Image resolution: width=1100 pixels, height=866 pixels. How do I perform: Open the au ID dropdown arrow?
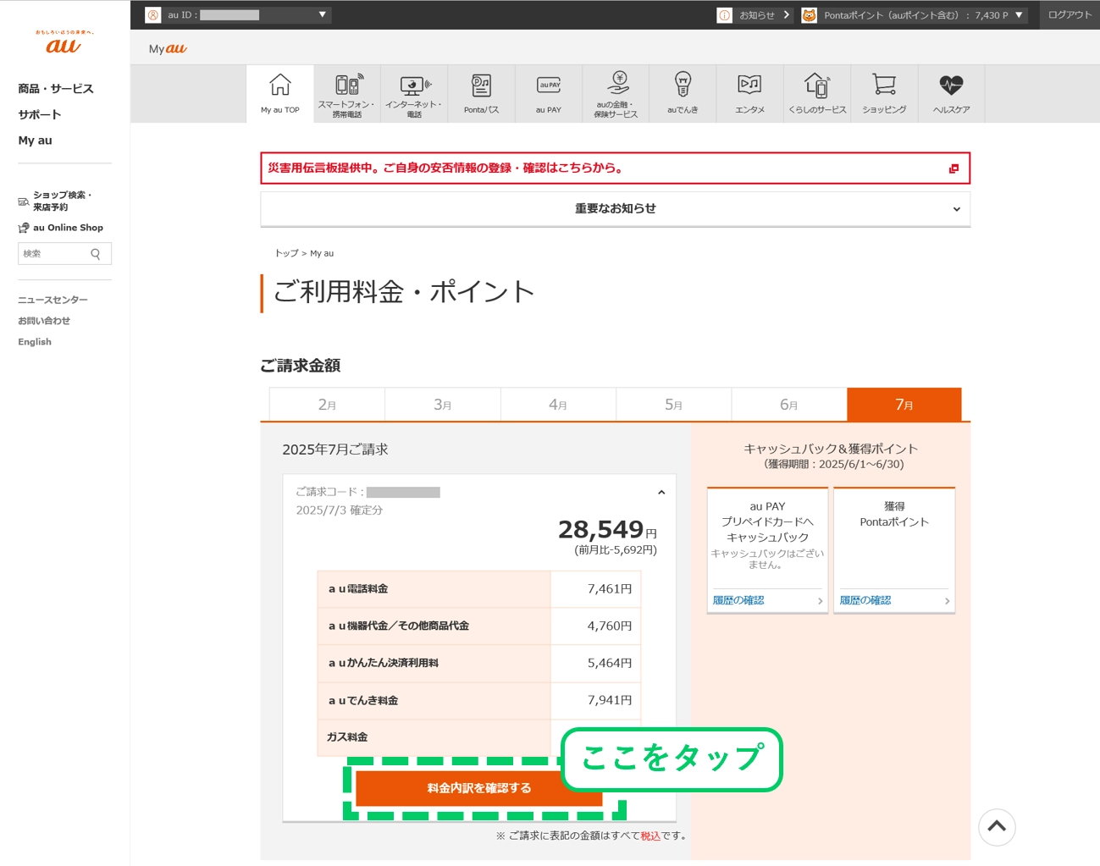pyautogui.click(x=323, y=14)
